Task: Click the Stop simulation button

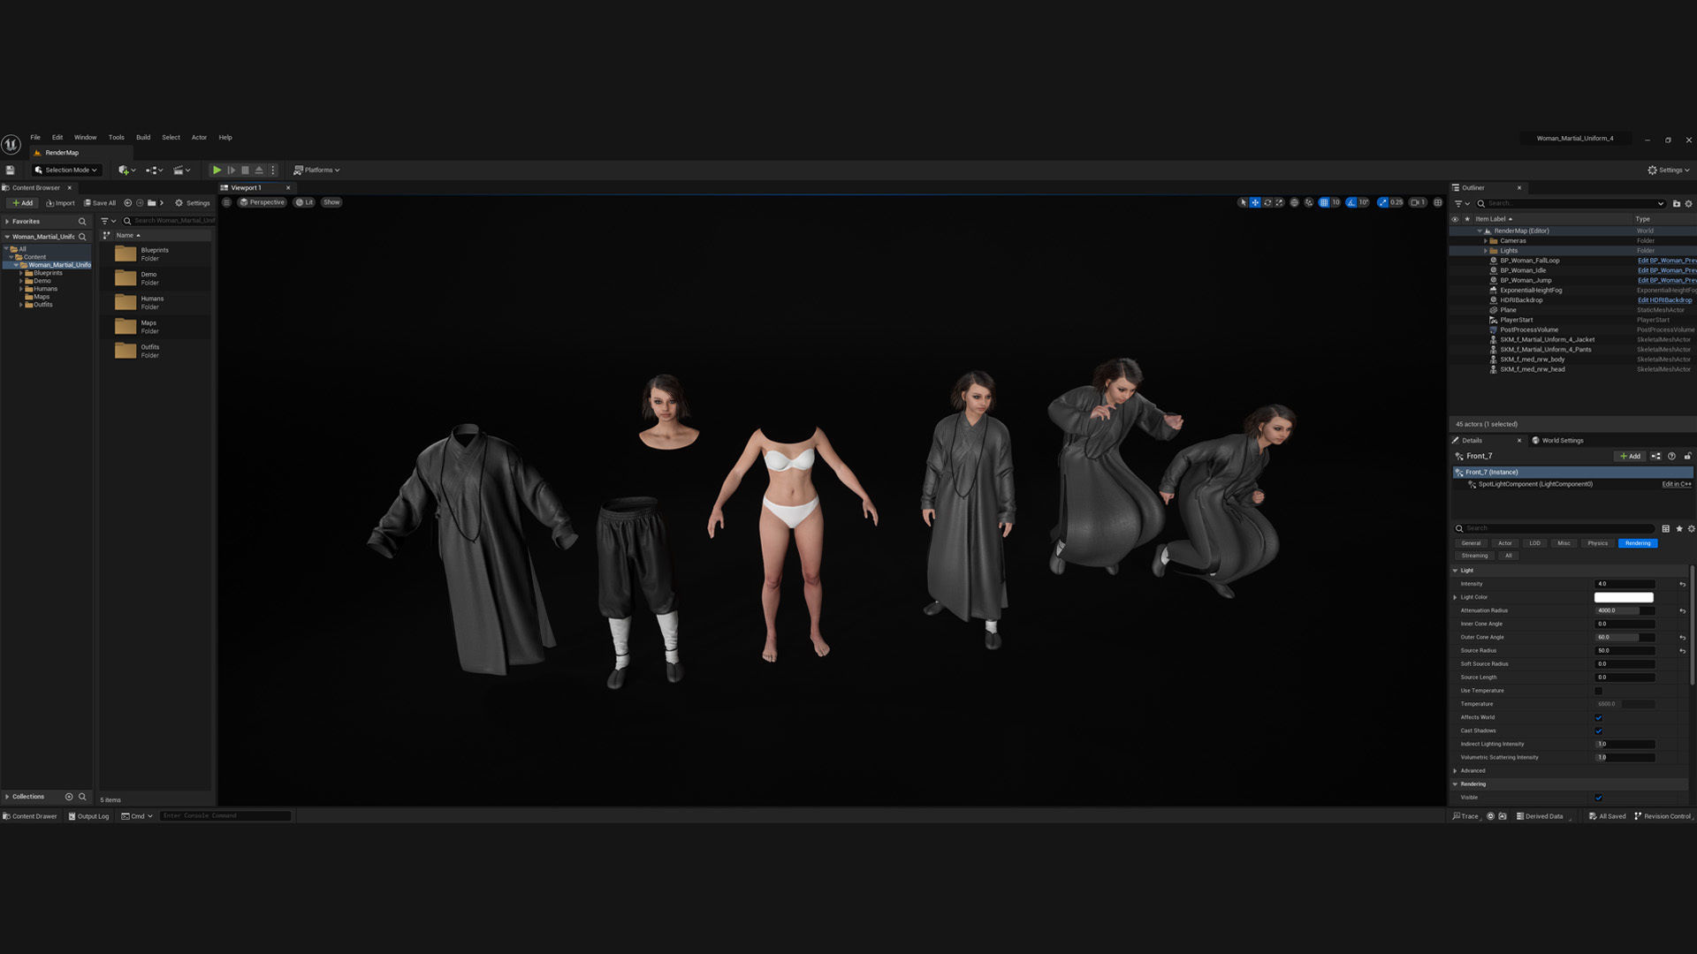Action: coord(245,170)
